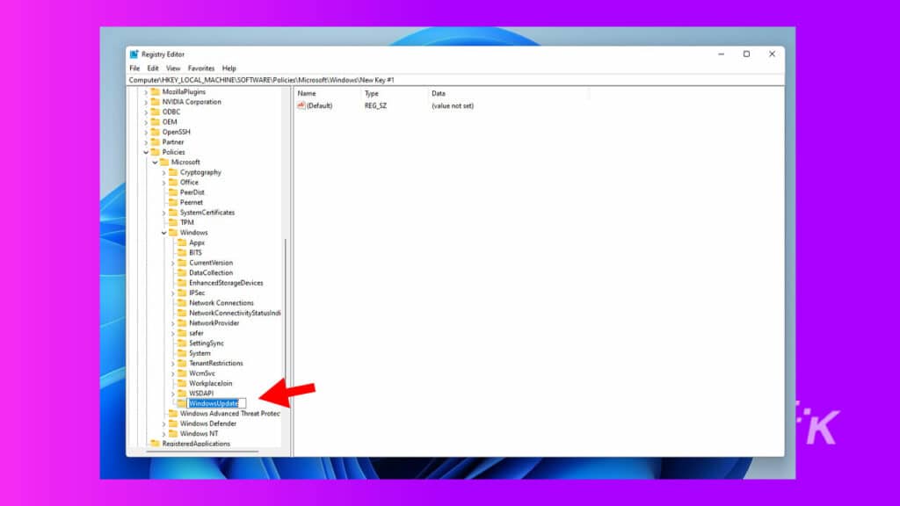Select the IPSec folder icon
The width and height of the screenshot is (900, 506).
pyautogui.click(x=182, y=293)
